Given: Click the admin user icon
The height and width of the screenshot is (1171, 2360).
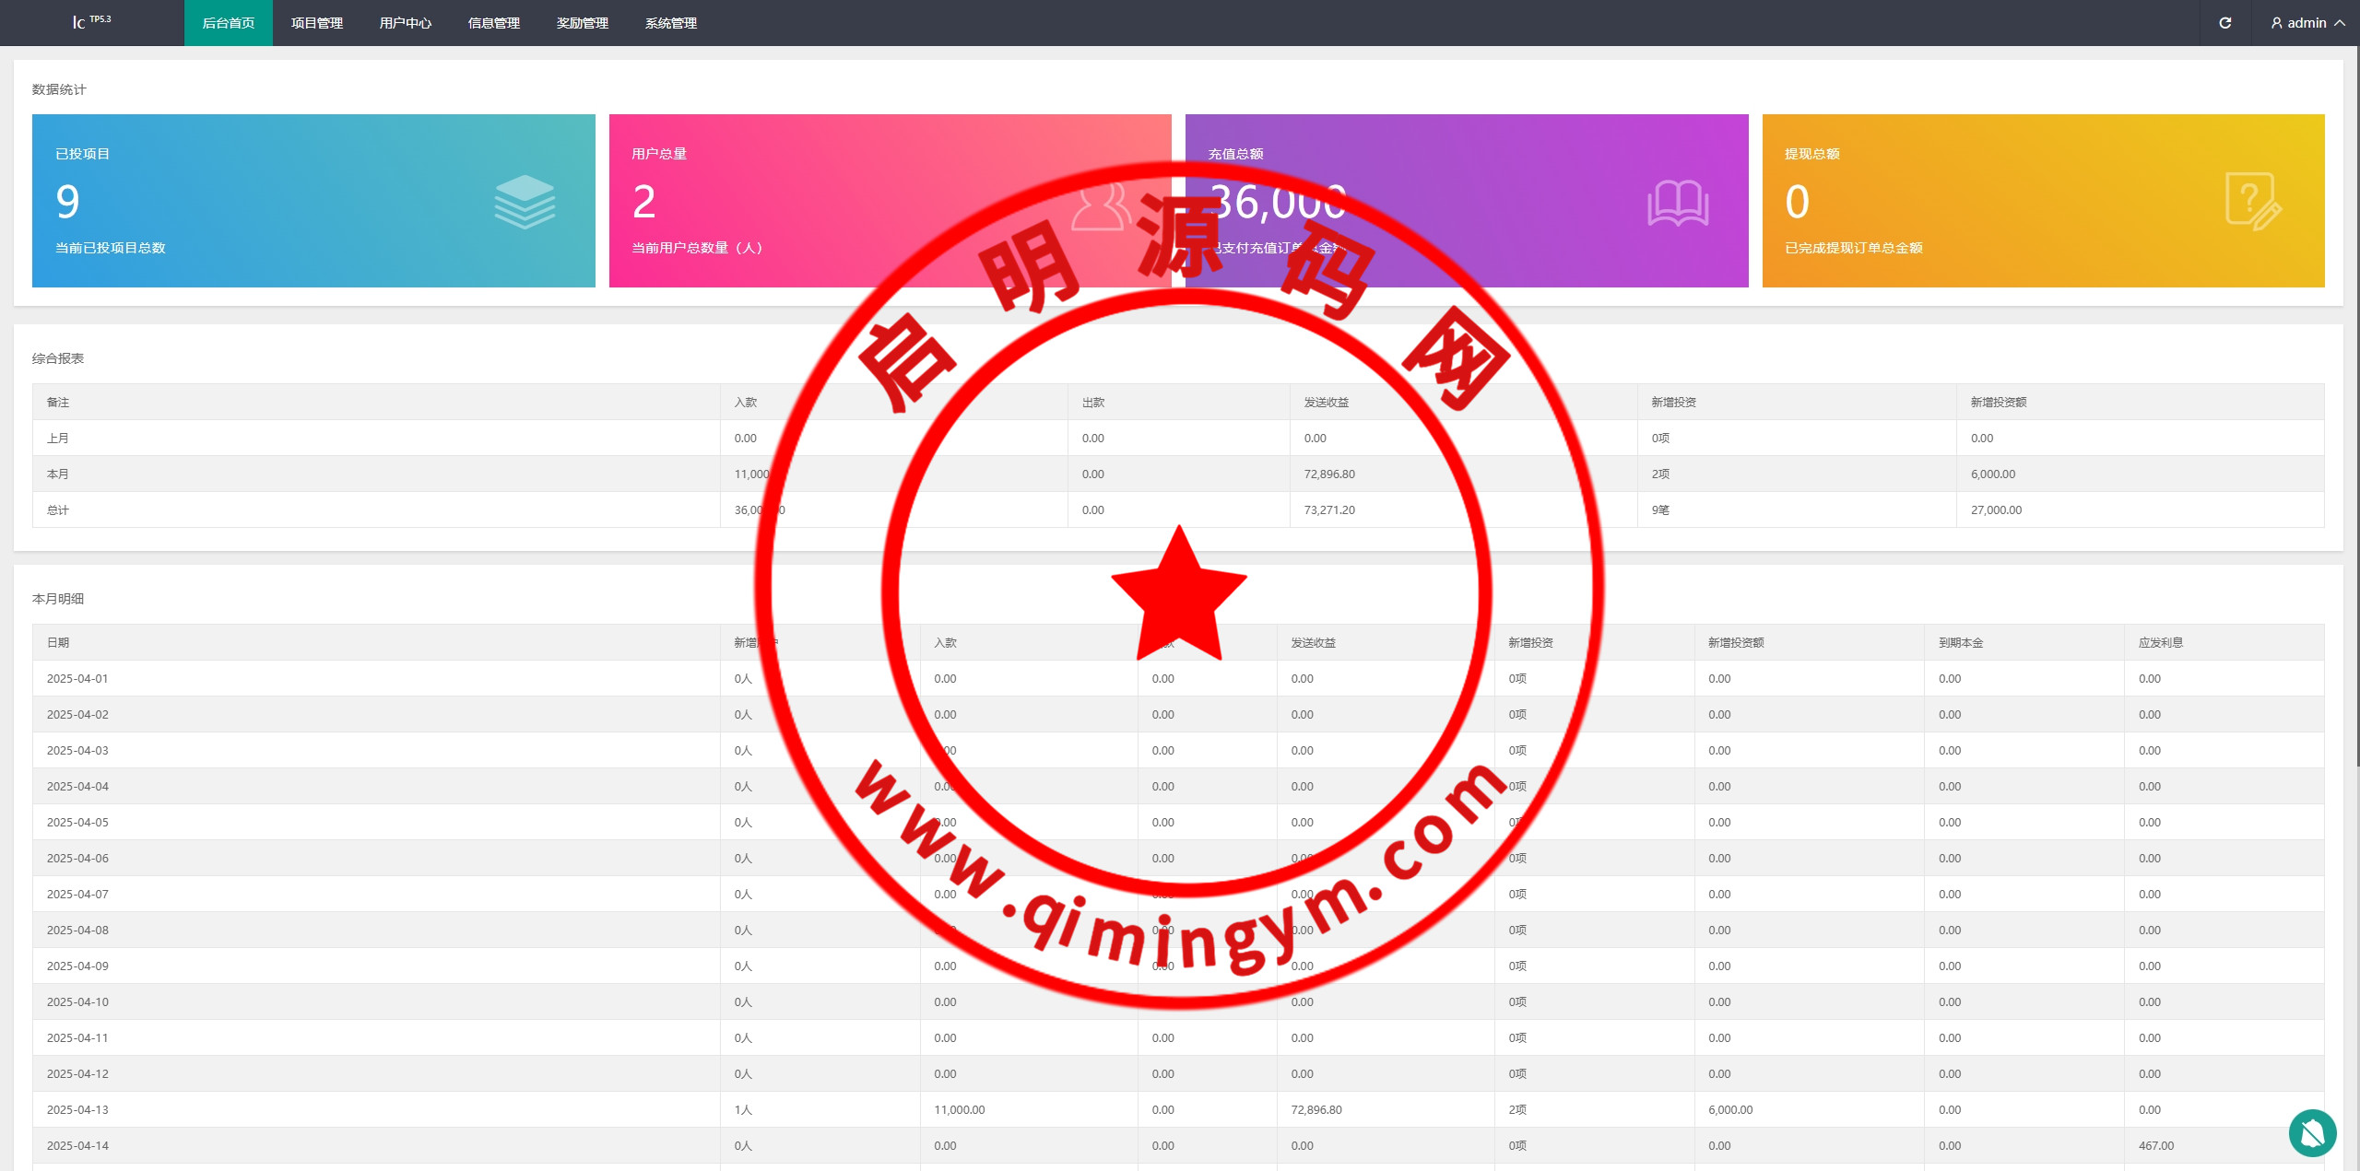Looking at the screenshot, I should [x=2276, y=23].
